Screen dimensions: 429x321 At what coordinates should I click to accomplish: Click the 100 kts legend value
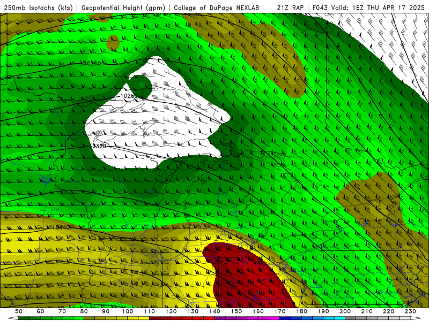128,311
